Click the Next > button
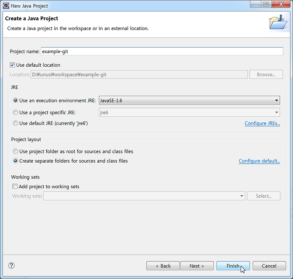Image resolution: width=293 pixels, height=279 pixels. (197, 266)
